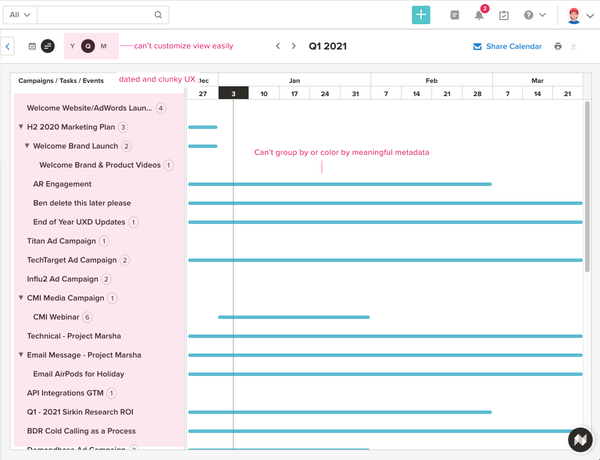Open the notes list icon
The height and width of the screenshot is (460, 600).
454,15
